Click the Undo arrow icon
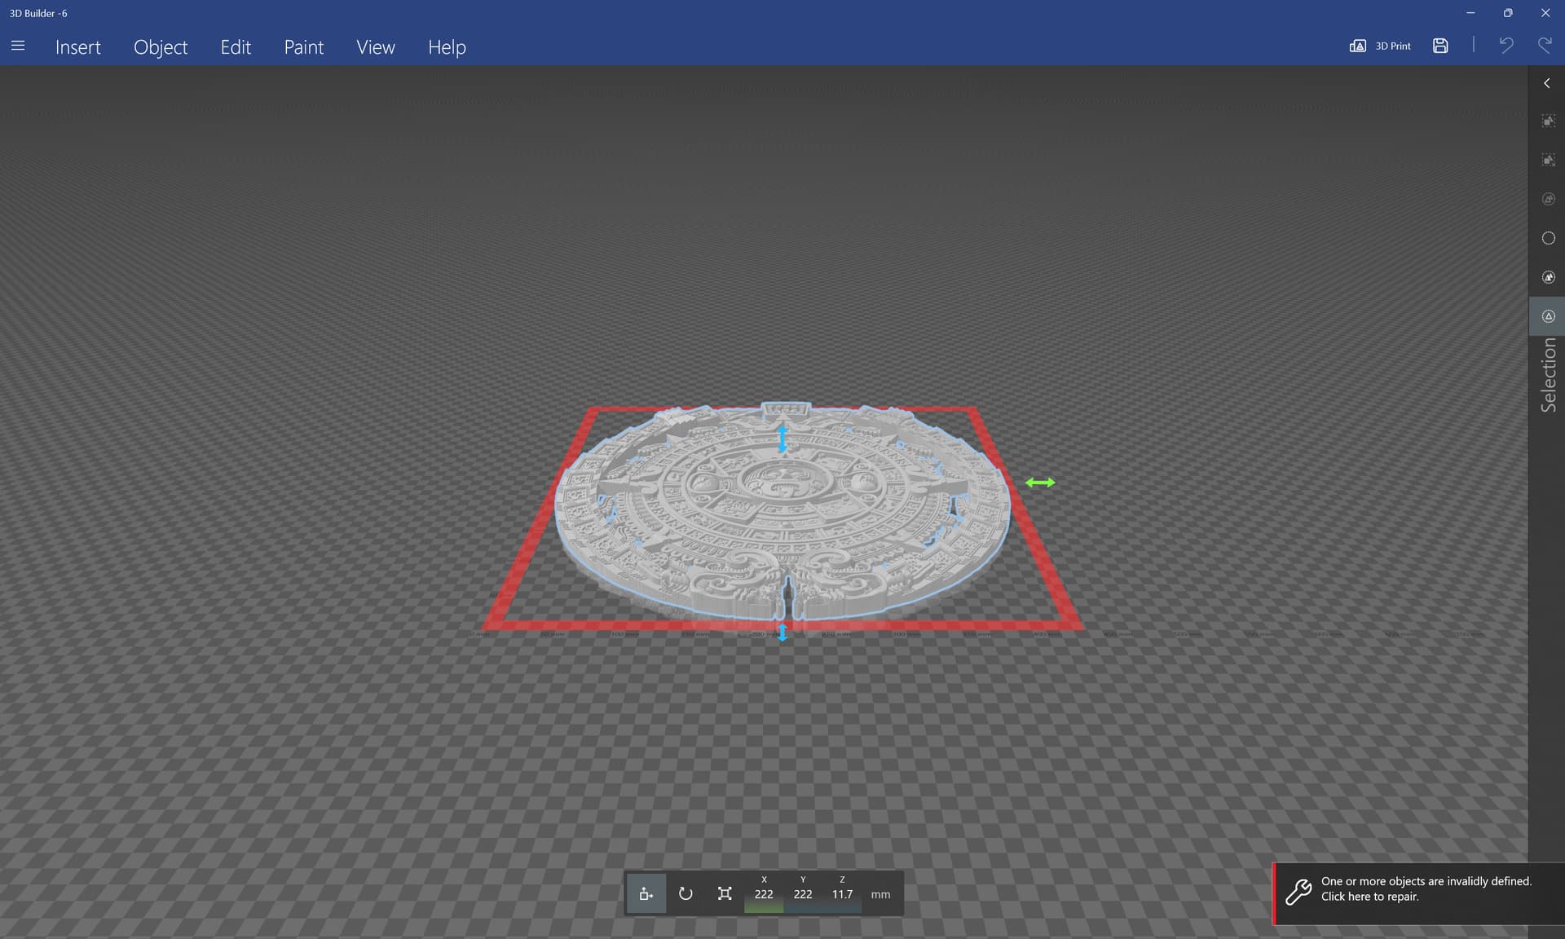This screenshot has width=1565, height=939. (1505, 46)
